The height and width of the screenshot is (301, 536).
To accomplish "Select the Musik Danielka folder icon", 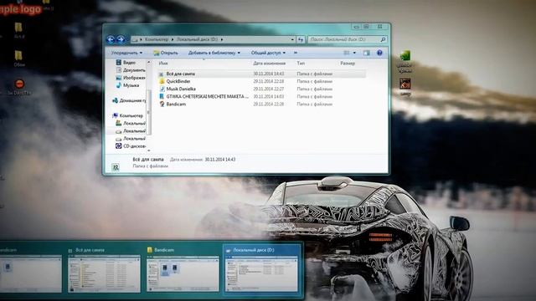I will coord(162,89).
